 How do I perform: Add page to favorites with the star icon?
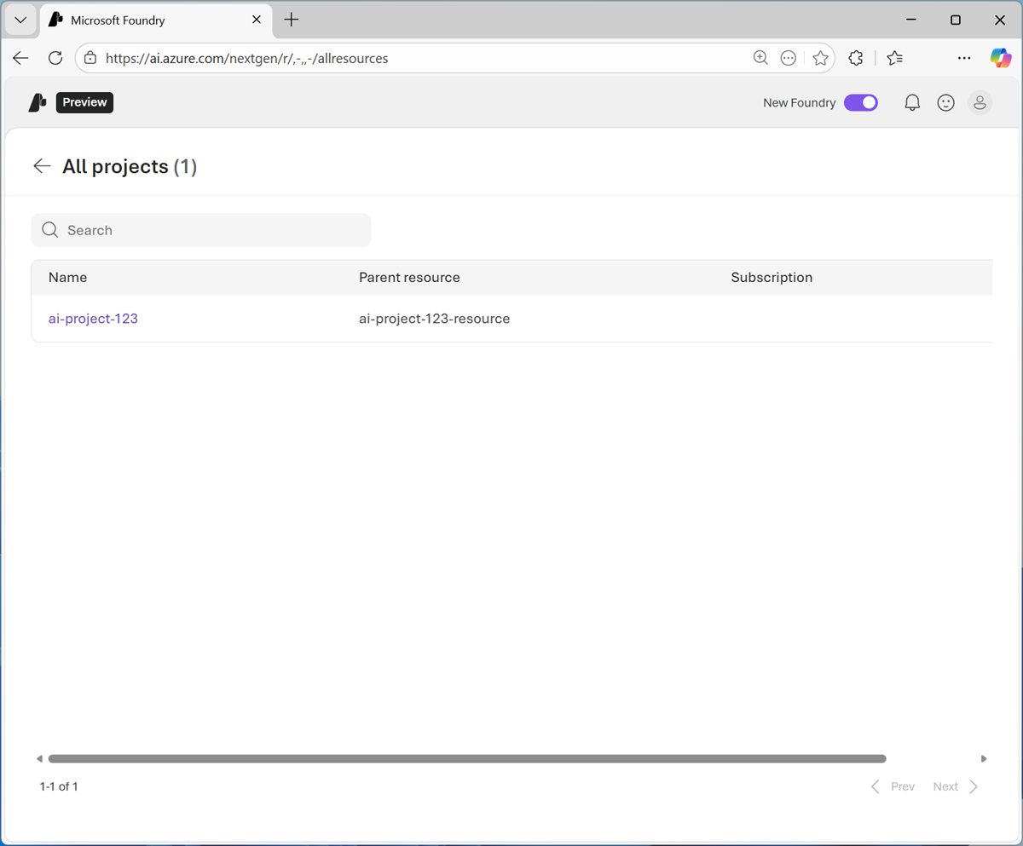(x=820, y=58)
